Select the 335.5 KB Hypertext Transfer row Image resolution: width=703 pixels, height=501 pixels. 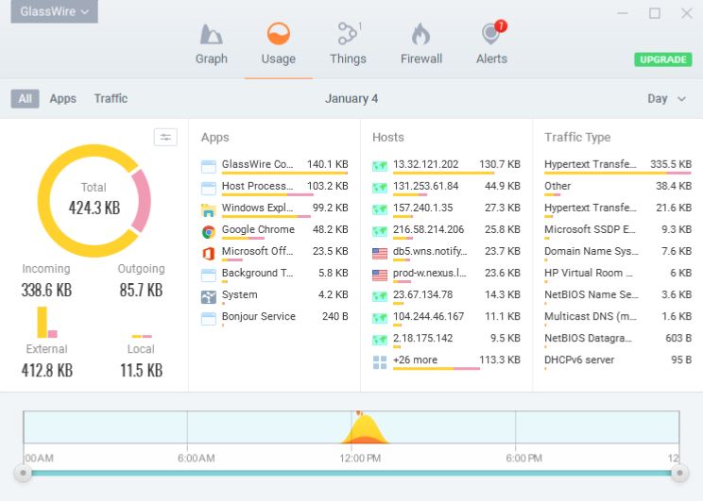(x=618, y=166)
